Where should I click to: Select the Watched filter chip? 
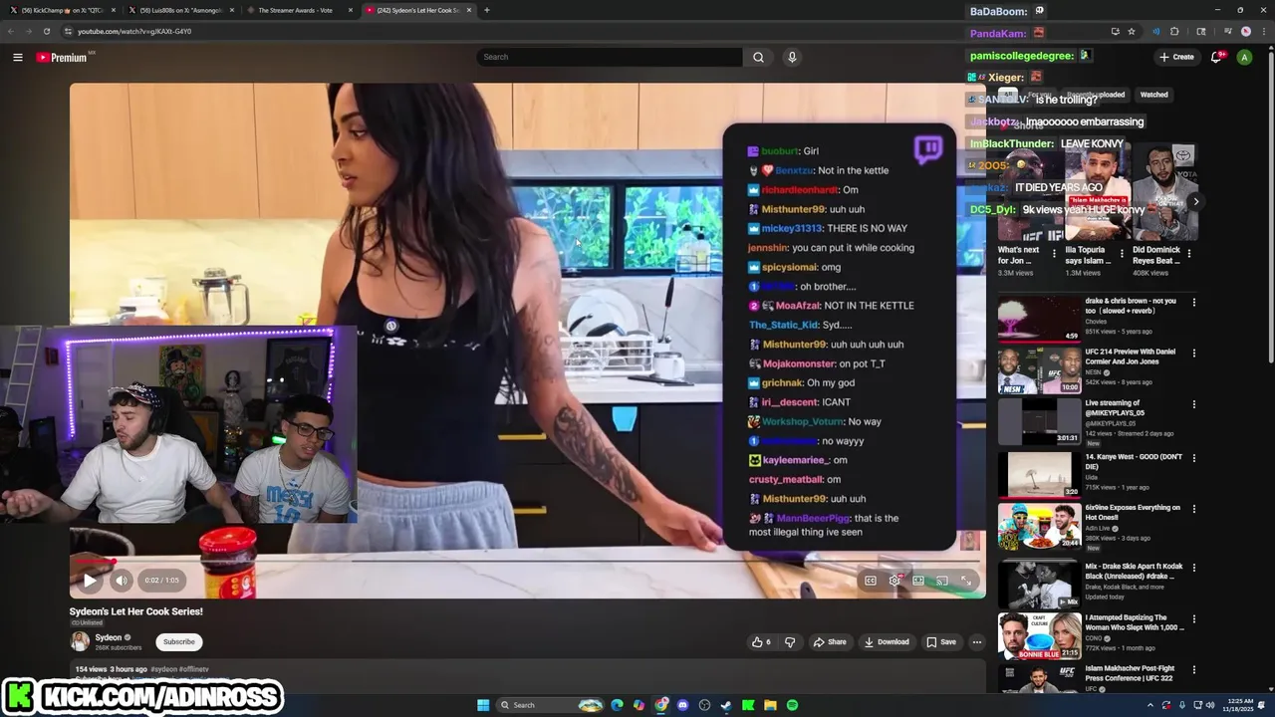tap(1153, 95)
